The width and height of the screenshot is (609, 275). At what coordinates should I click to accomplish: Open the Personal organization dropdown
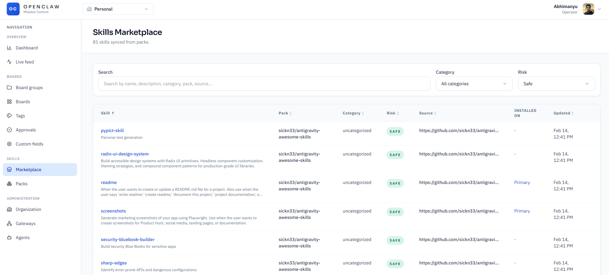pos(118,9)
